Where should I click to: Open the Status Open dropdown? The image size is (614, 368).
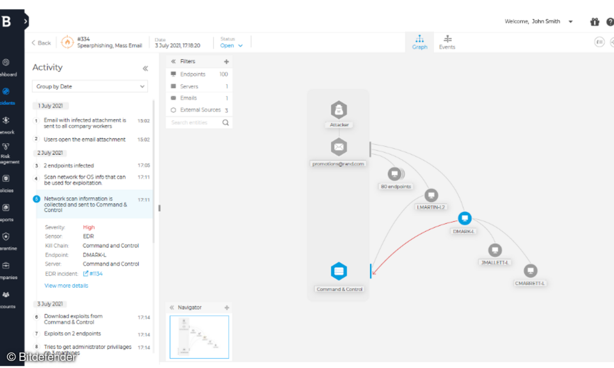232,45
